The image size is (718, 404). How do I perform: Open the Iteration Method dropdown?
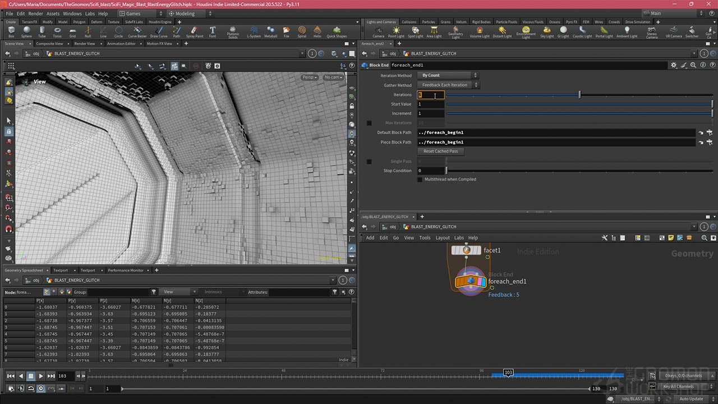[x=448, y=75]
